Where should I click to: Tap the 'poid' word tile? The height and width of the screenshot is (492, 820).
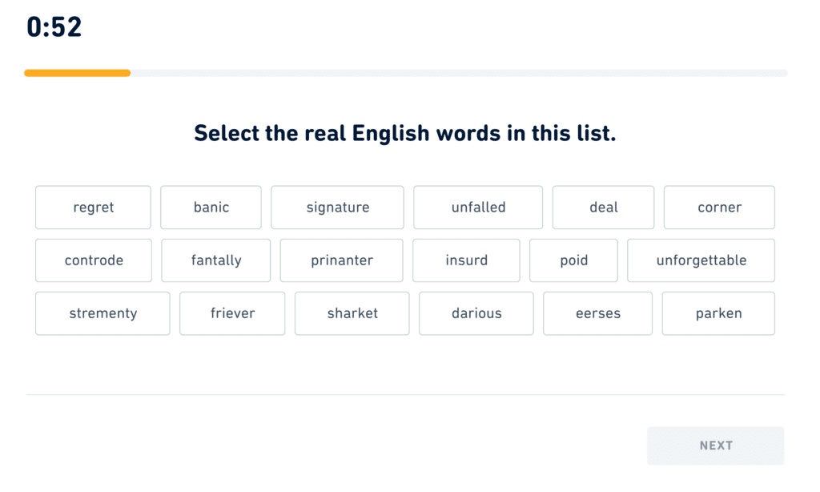pos(573,260)
